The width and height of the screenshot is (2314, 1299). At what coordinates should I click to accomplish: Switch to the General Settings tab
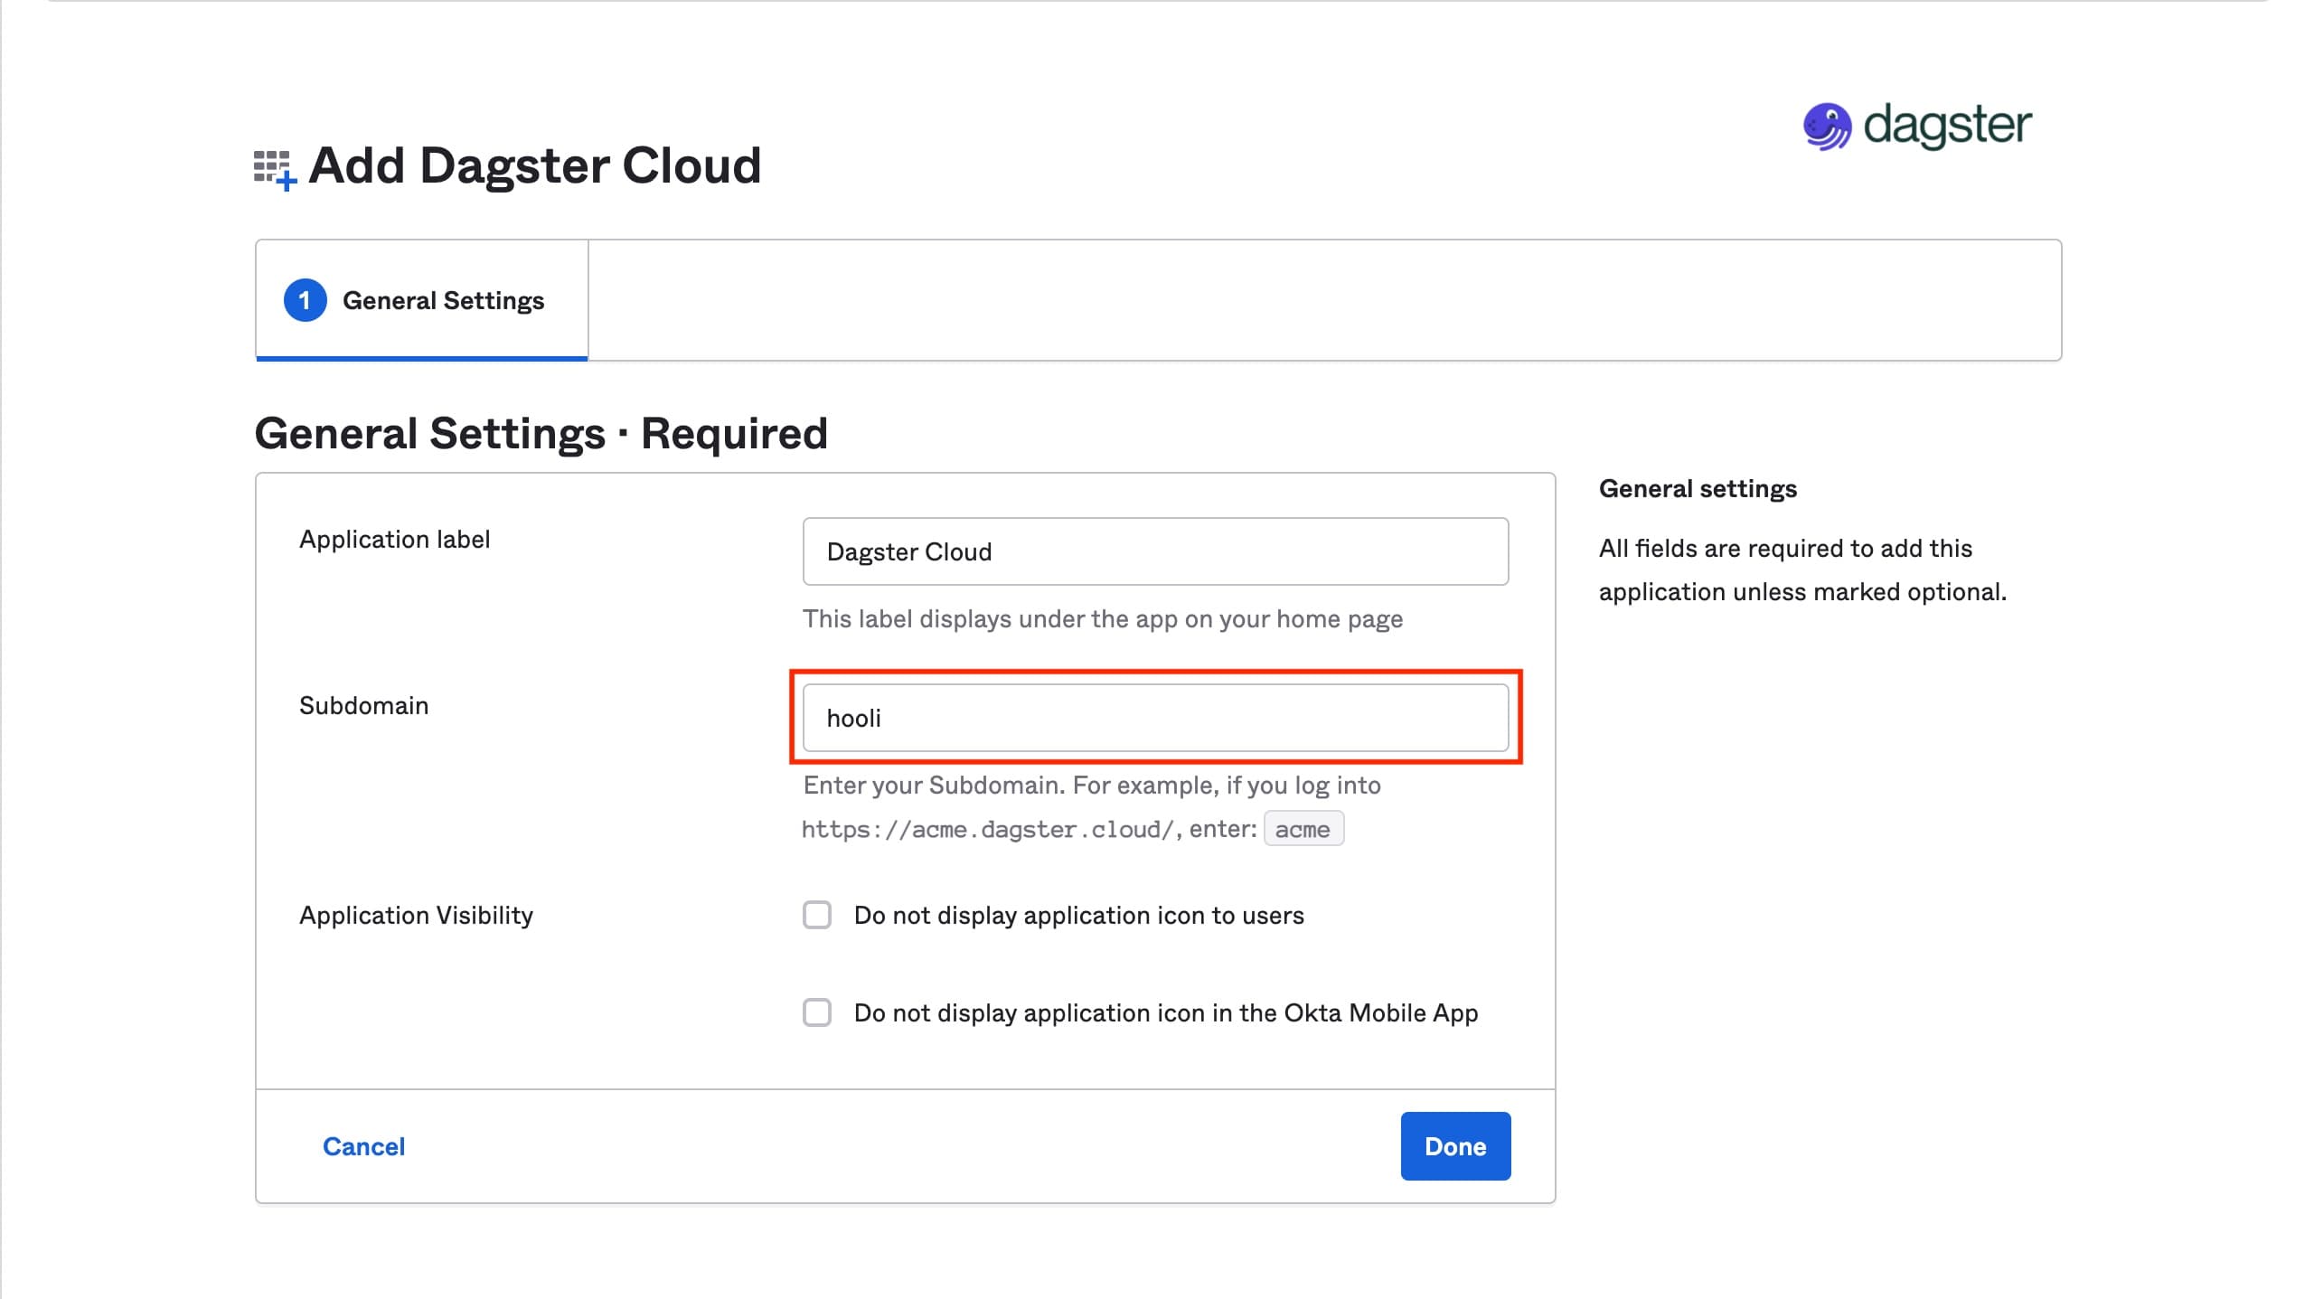(443, 299)
